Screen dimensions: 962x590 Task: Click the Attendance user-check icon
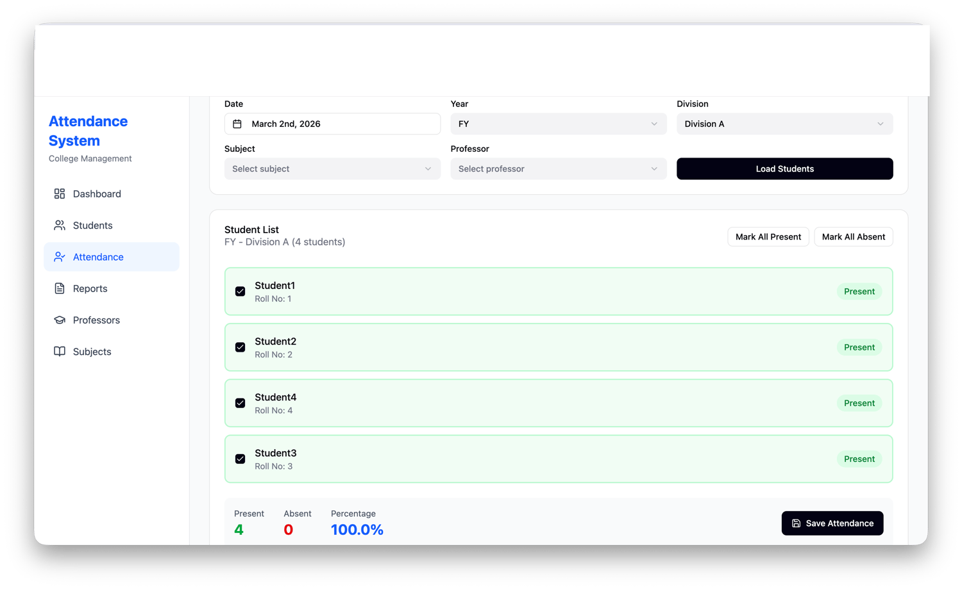click(x=60, y=257)
